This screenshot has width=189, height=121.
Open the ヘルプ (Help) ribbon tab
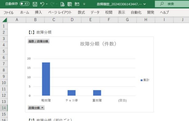[164, 12]
